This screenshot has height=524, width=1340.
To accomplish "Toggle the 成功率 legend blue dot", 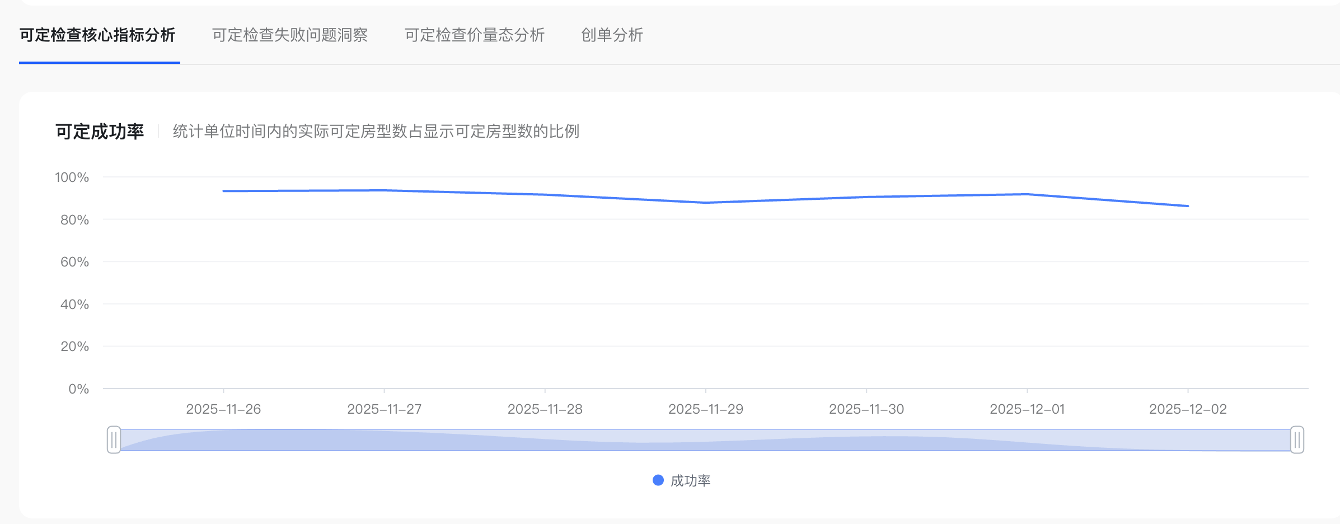I will click(x=658, y=480).
